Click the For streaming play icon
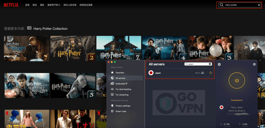 pos(112,95)
